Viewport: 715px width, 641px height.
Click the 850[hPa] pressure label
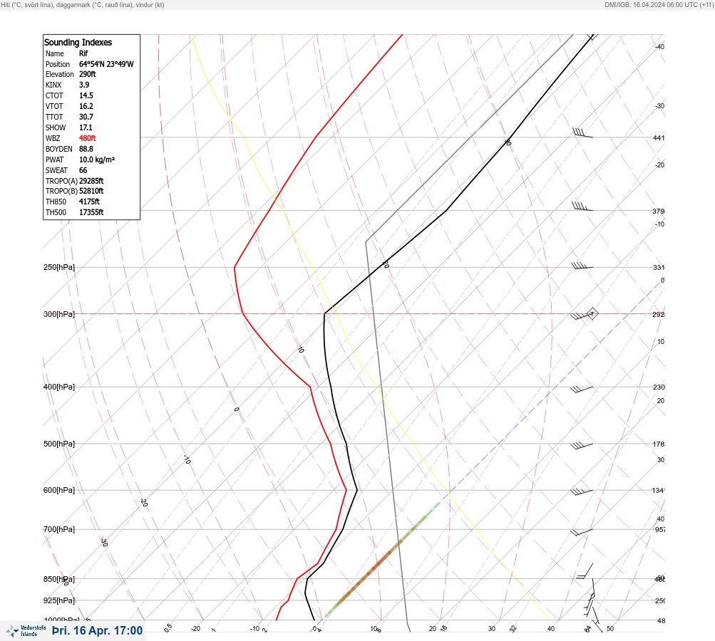59,579
